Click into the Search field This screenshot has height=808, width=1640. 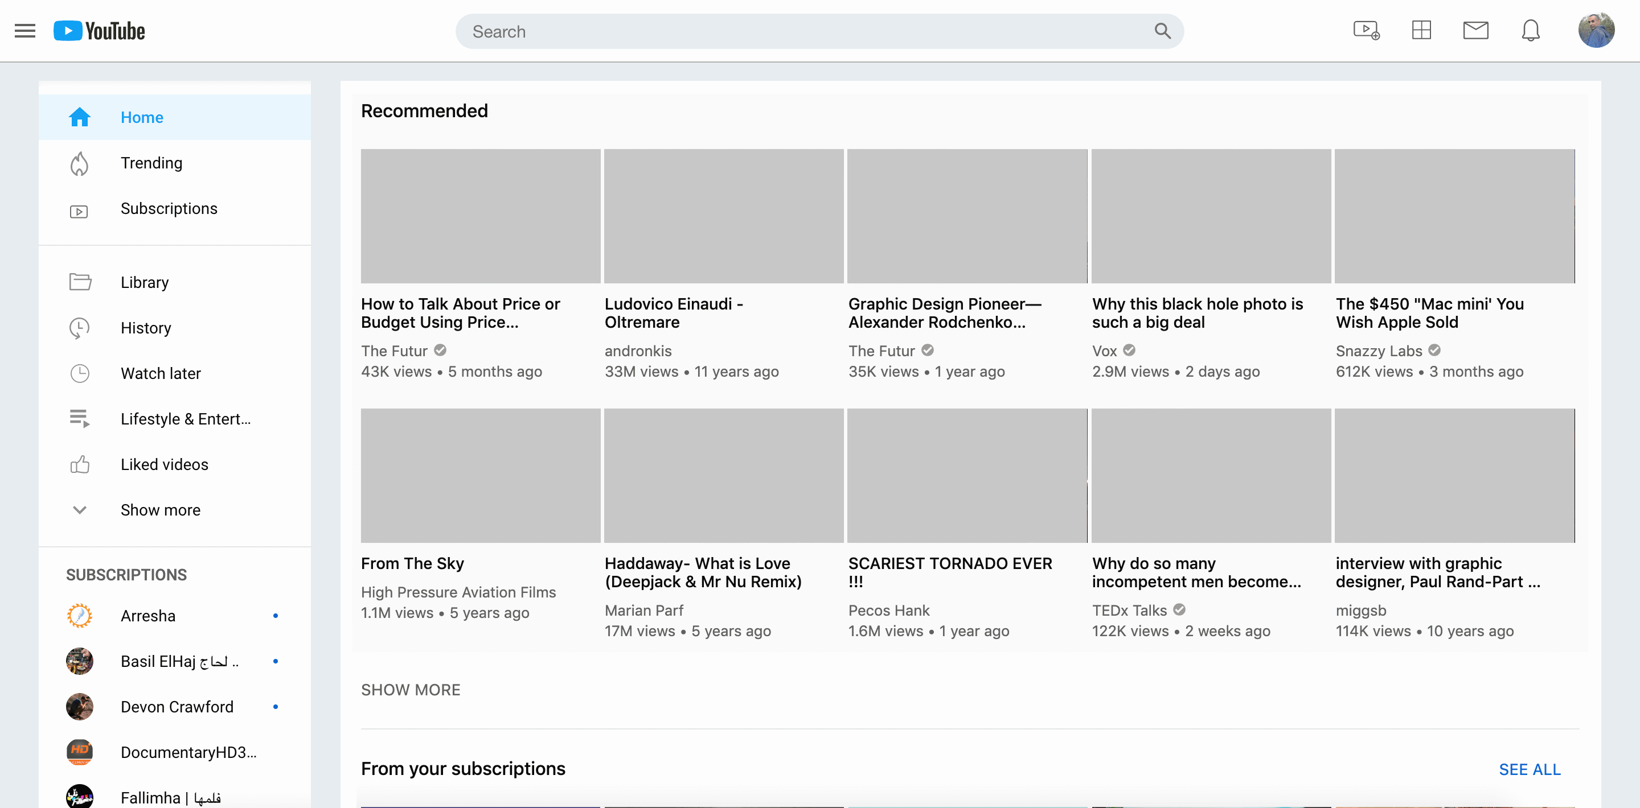click(802, 31)
